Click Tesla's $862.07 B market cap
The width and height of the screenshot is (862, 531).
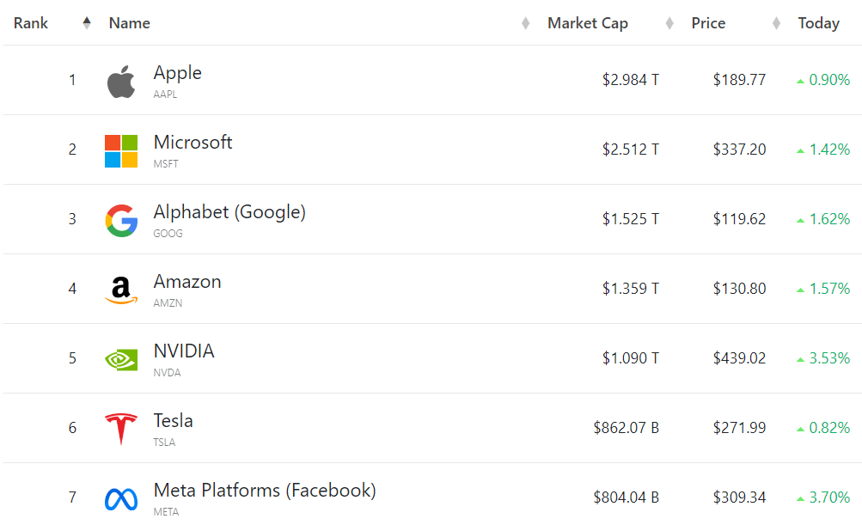[x=626, y=428]
